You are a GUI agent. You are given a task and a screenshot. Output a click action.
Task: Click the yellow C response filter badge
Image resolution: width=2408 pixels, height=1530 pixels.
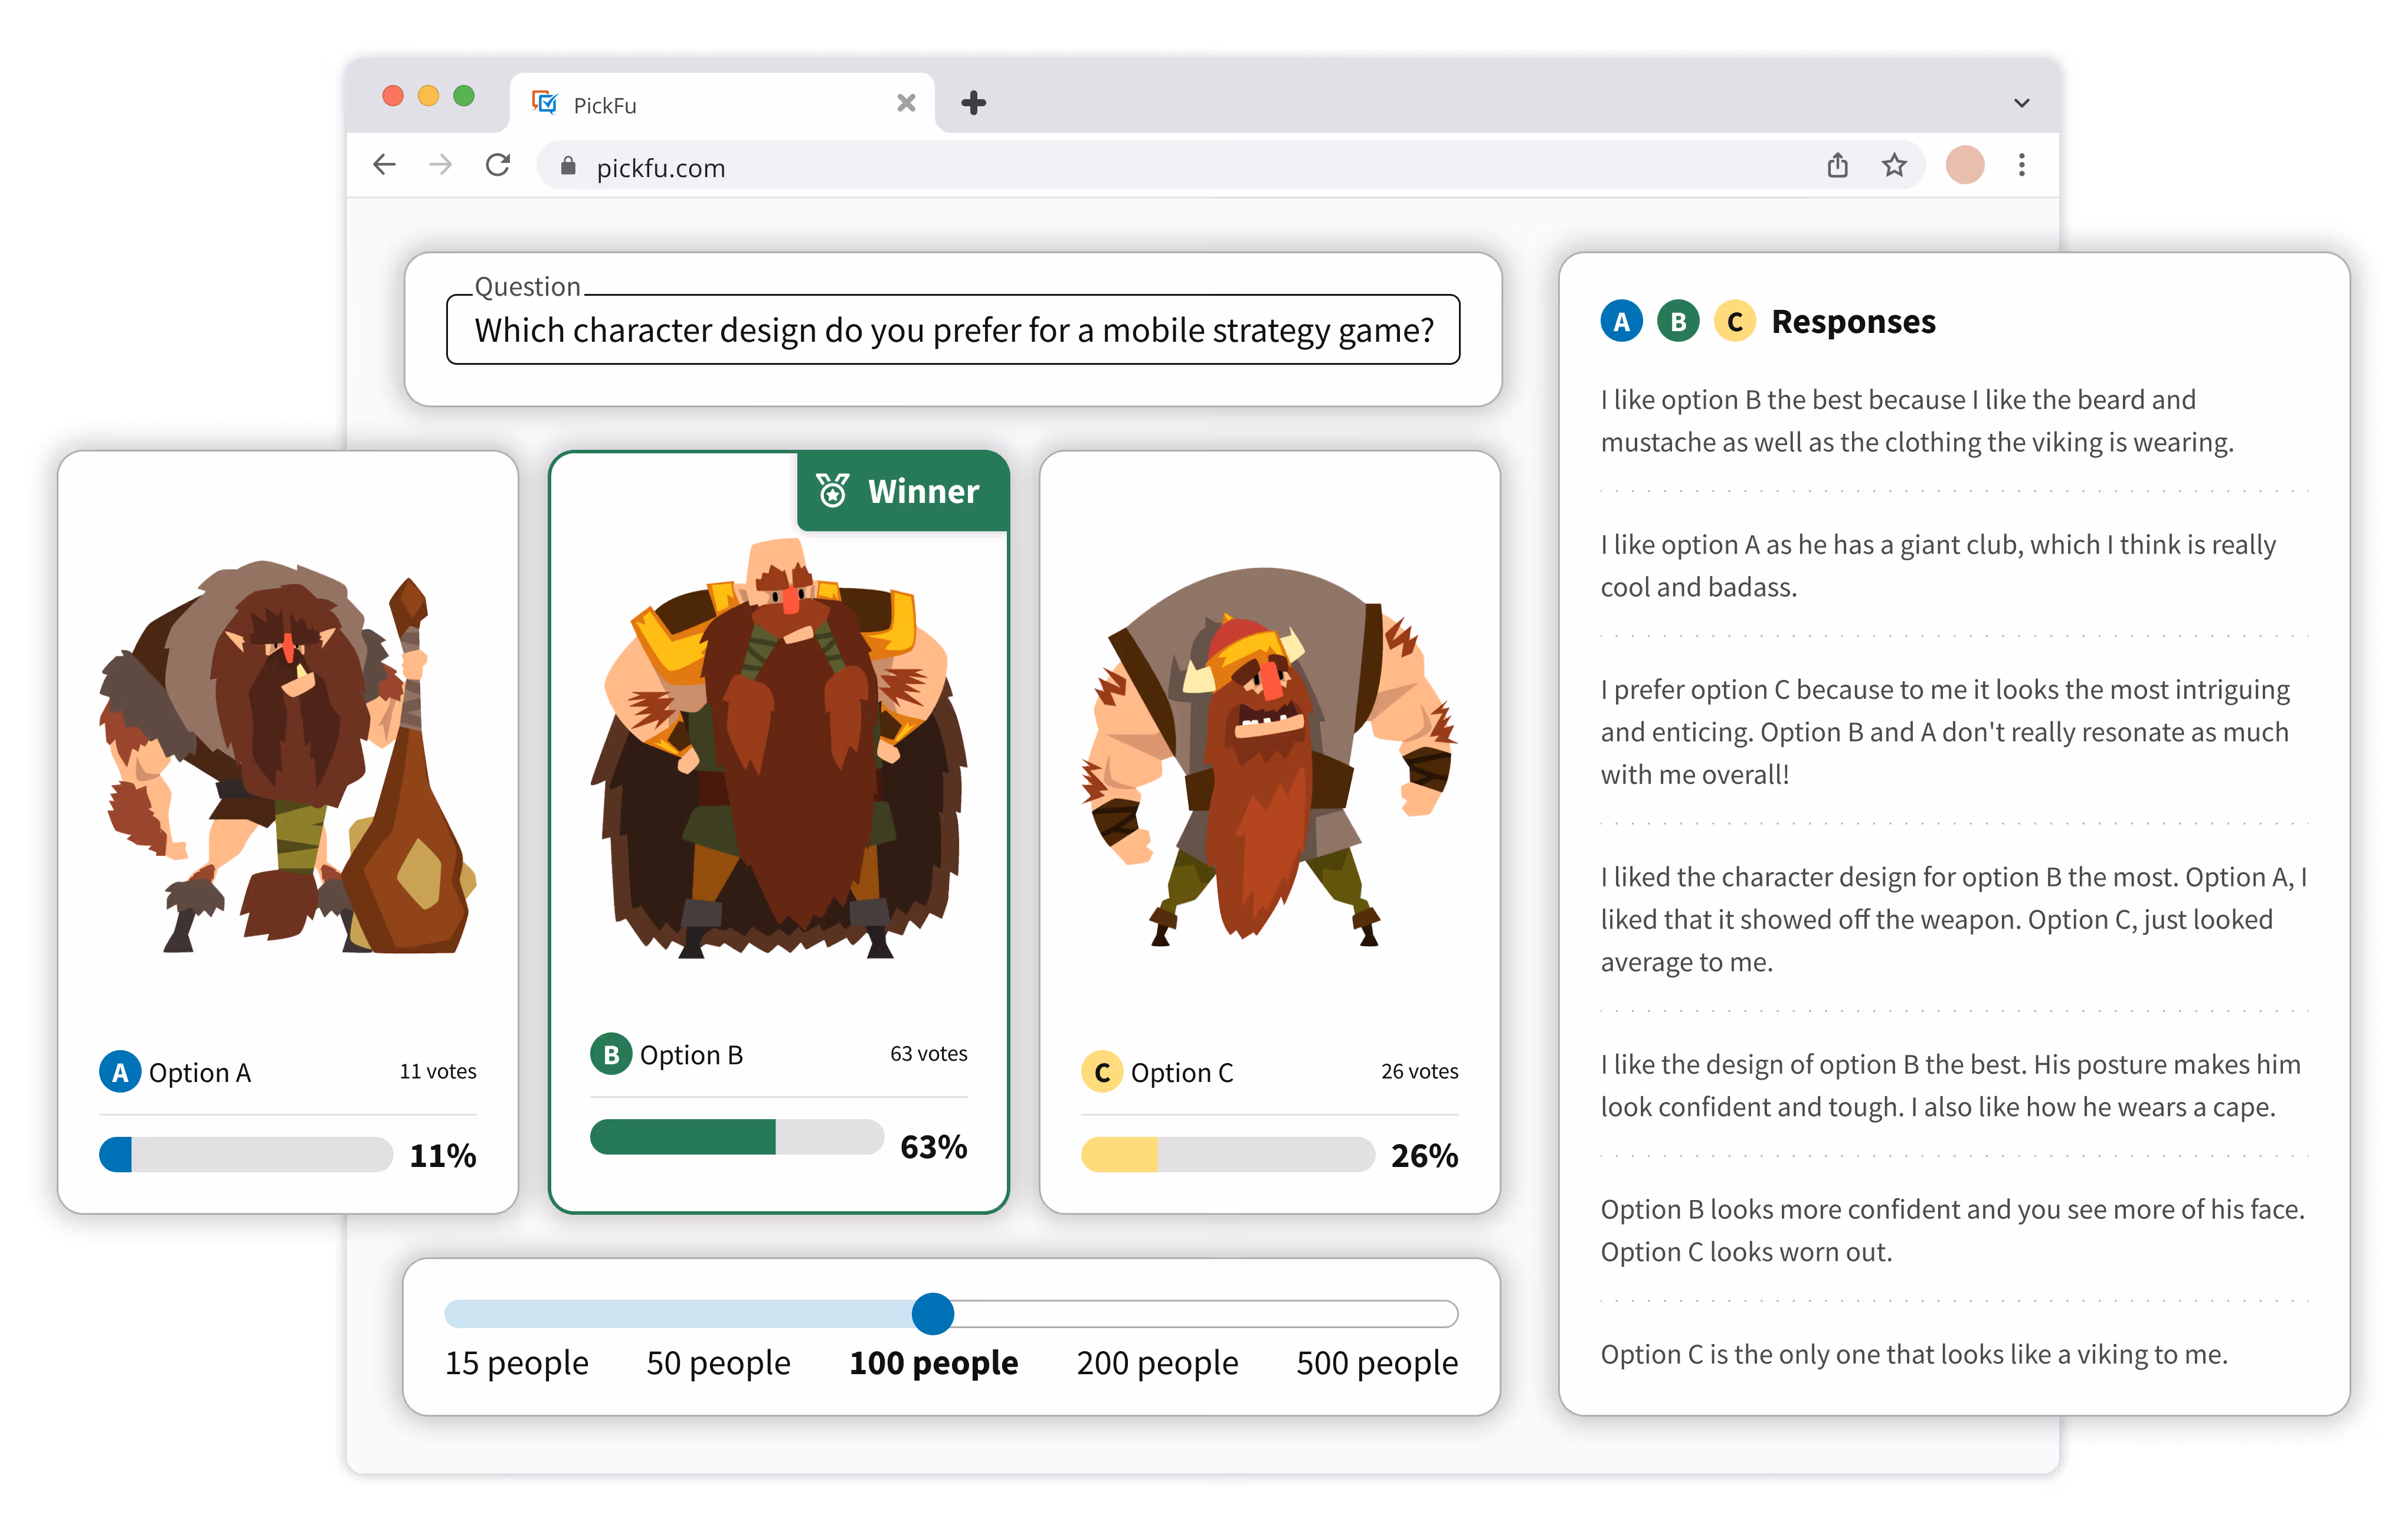coord(1735,322)
